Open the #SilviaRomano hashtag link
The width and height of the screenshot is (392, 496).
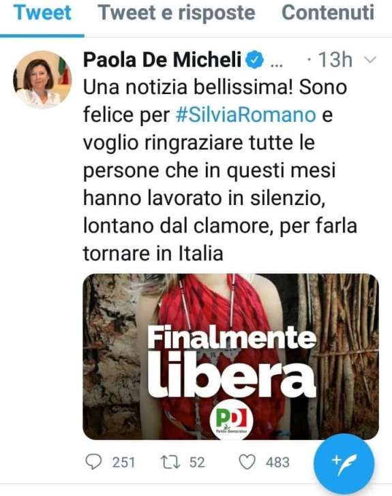pos(245,114)
